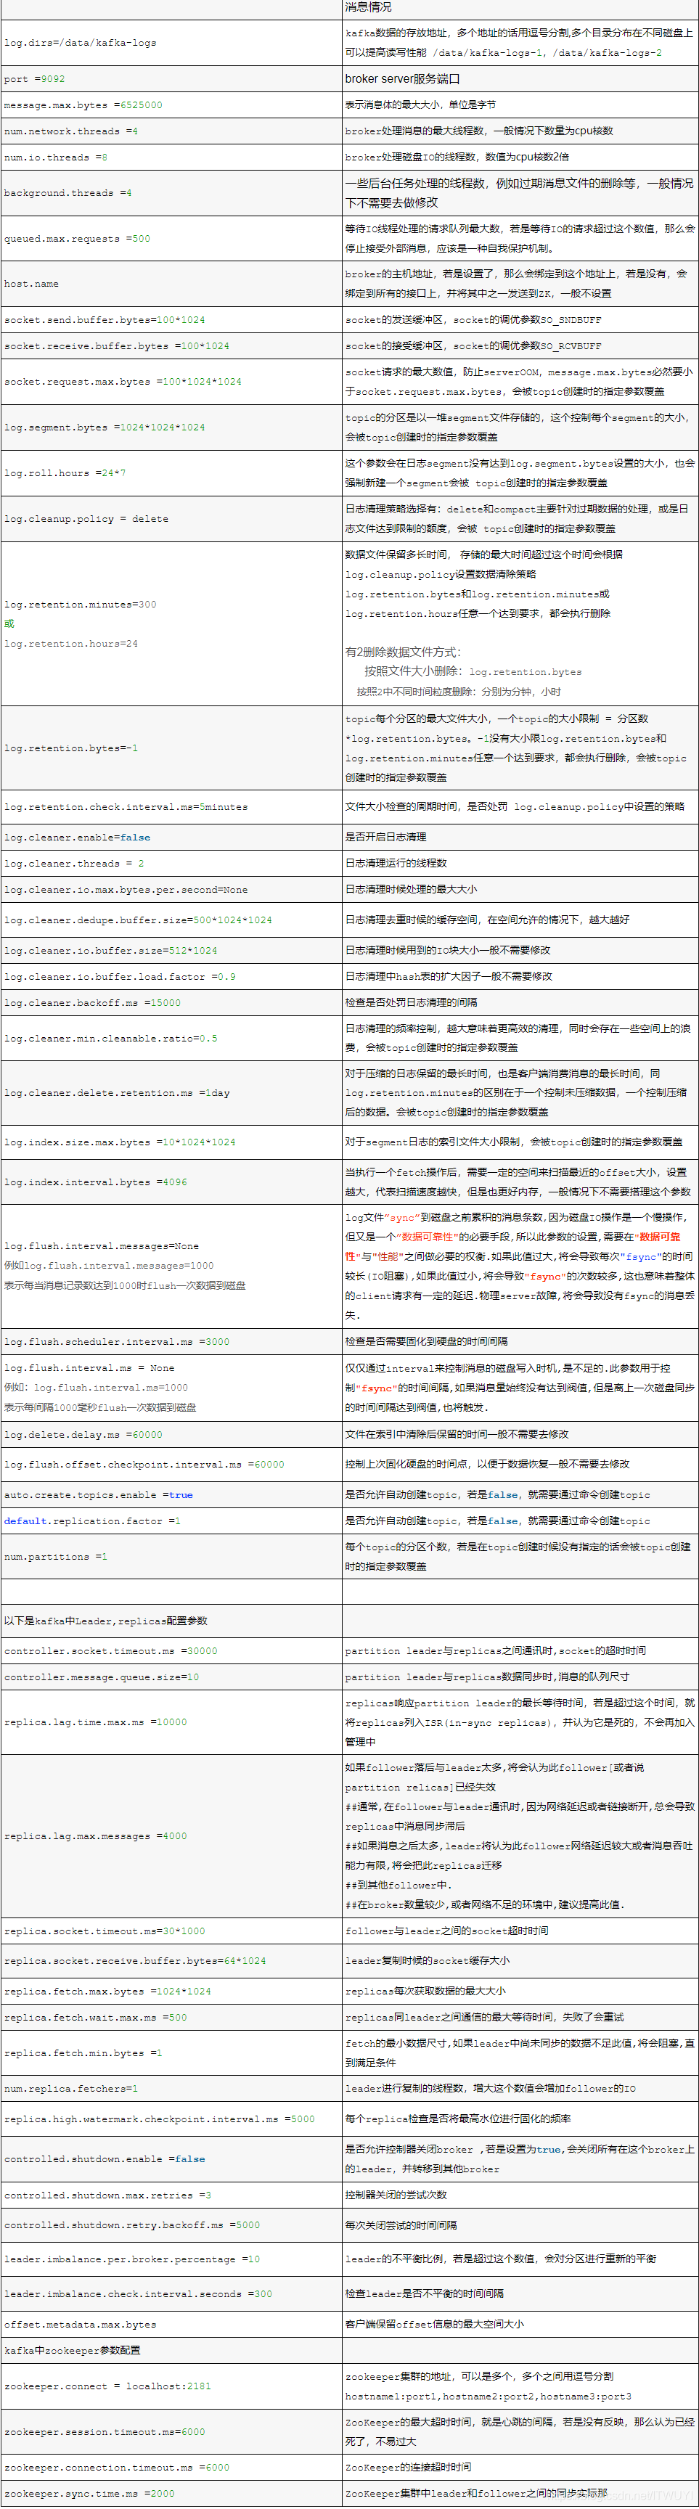The width and height of the screenshot is (699, 2509).
Task: Select log.index.size.max.bytes =10*1024*1024 cell
Action: [x=171, y=1142]
